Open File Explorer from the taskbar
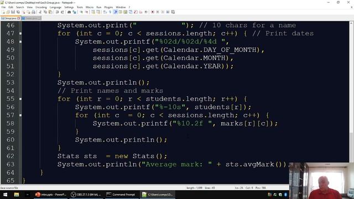The width and height of the screenshot is (354, 199). point(16,195)
